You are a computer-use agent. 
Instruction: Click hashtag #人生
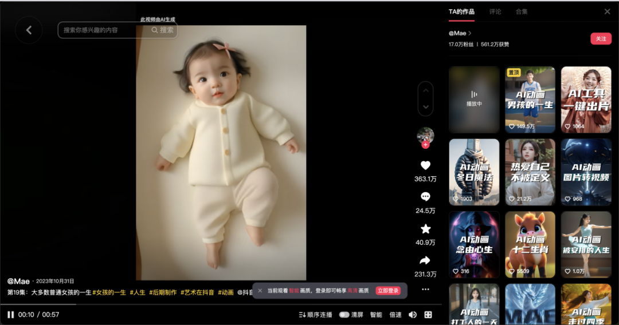click(x=138, y=292)
